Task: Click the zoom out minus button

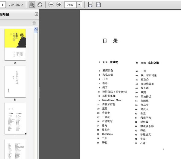Action: 51,5
